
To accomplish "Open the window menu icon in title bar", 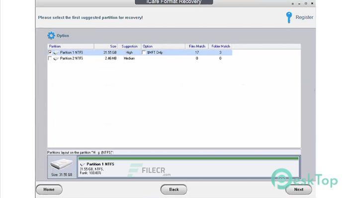I will coord(292,3).
